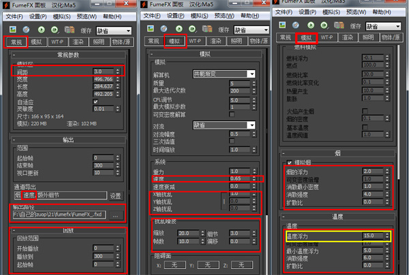Open the 对流 advection dropdown
409x275 pixels.
point(224,125)
